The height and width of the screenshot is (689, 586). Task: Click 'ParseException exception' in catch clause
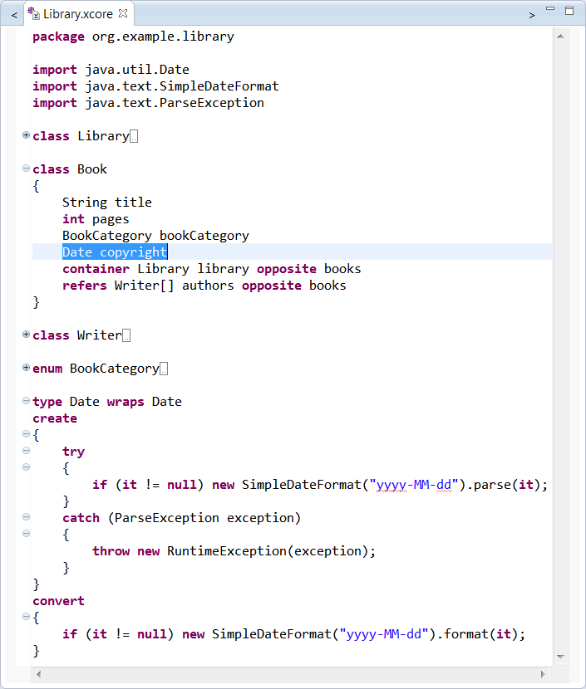[x=204, y=518]
